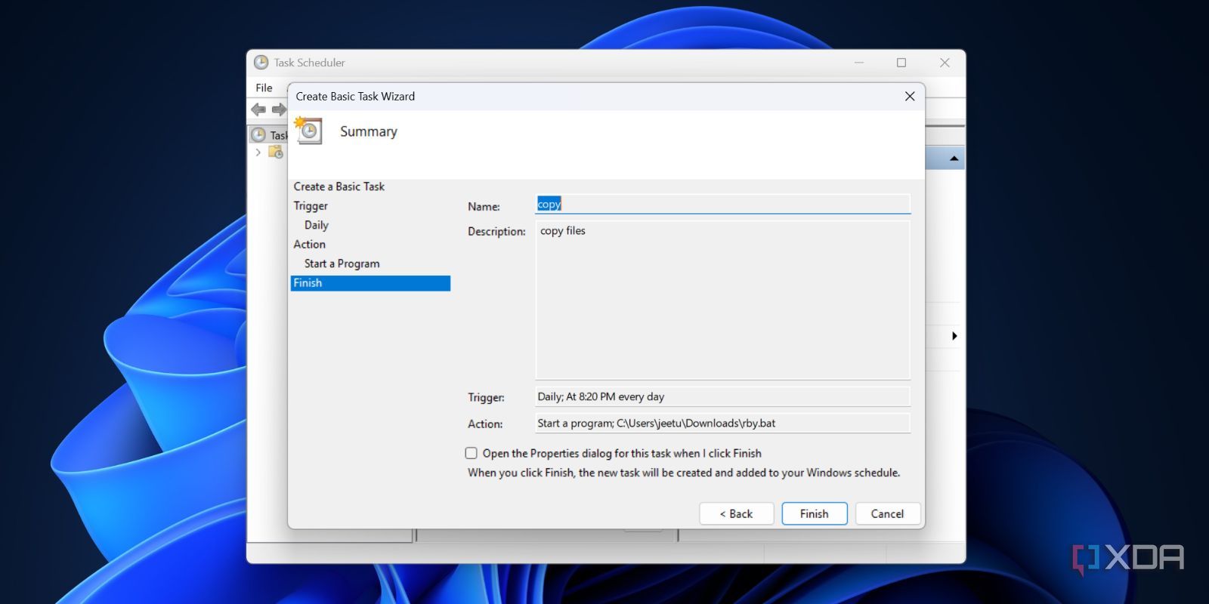Click the Action: label beside the program path
The width and height of the screenshot is (1209, 604).
(x=485, y=424)
